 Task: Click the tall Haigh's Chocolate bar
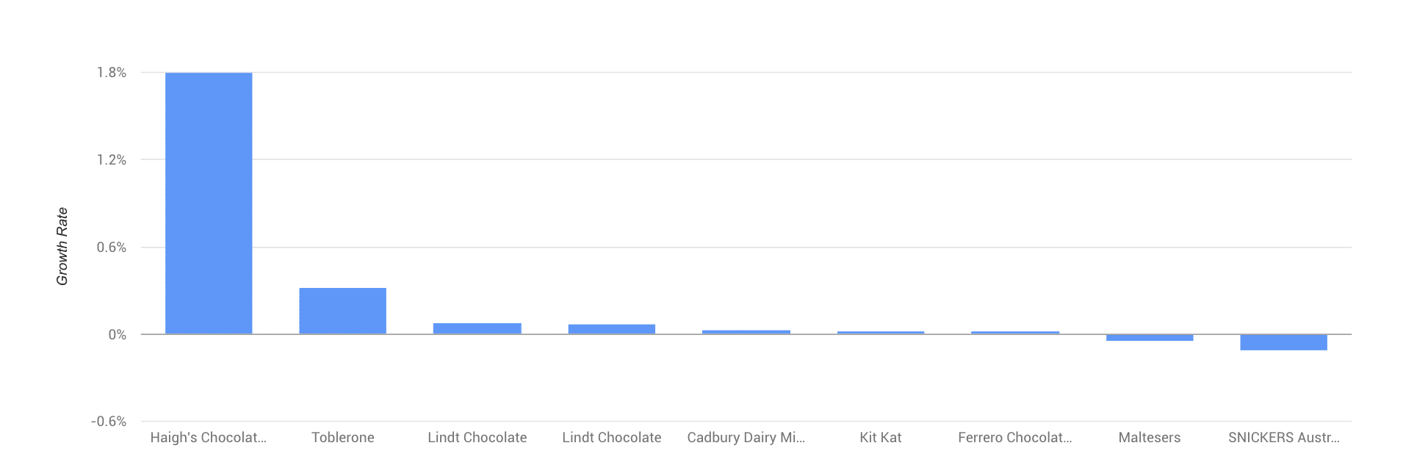tap(209, 203)
